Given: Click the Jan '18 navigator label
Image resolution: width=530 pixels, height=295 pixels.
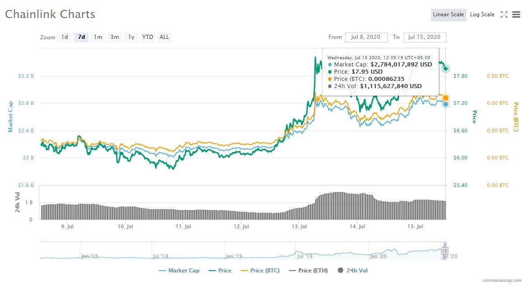Looking at the screenshot, I should pos(90,256).
